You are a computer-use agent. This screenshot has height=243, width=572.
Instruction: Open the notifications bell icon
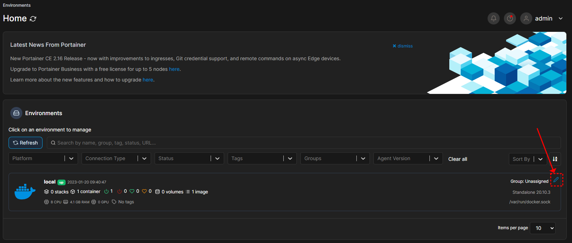tap(493, 18)
